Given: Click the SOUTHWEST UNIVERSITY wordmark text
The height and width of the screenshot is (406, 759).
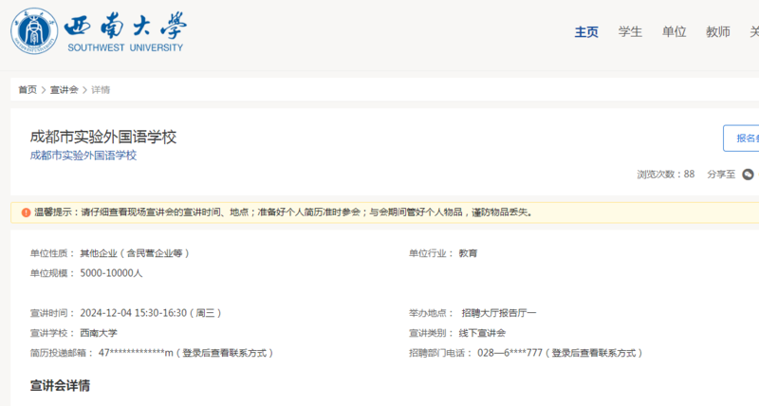Looking at the screenshot, I should coord(125,47).
